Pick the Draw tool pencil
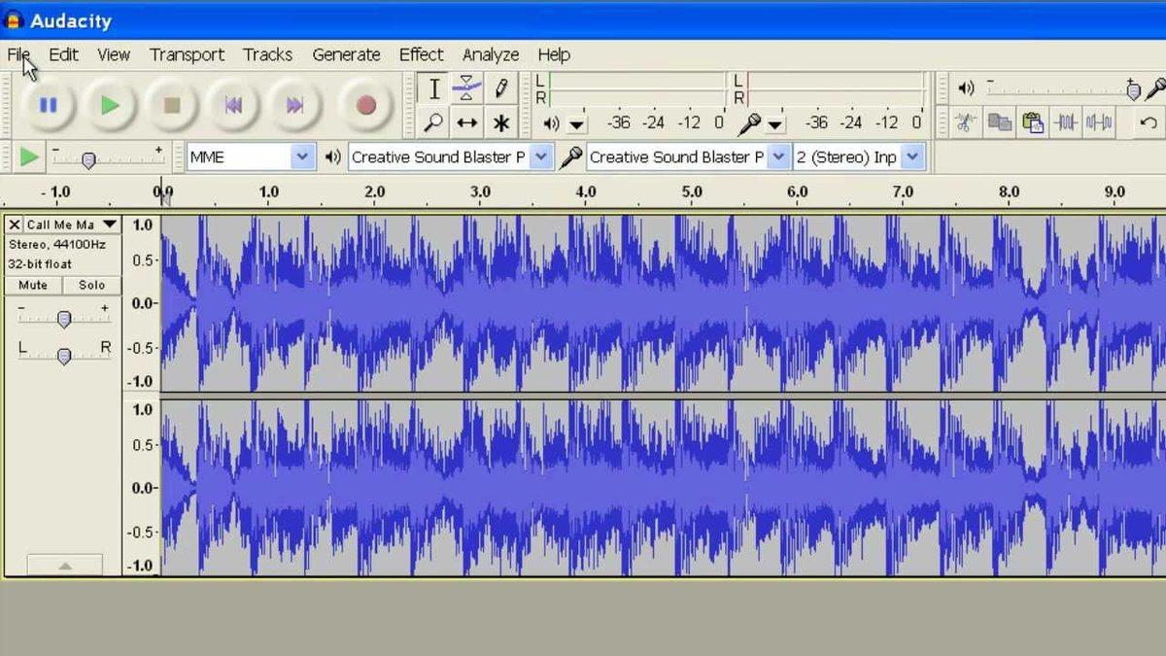This screenshot has width=1166, height=656. click(x=501, y=88)
